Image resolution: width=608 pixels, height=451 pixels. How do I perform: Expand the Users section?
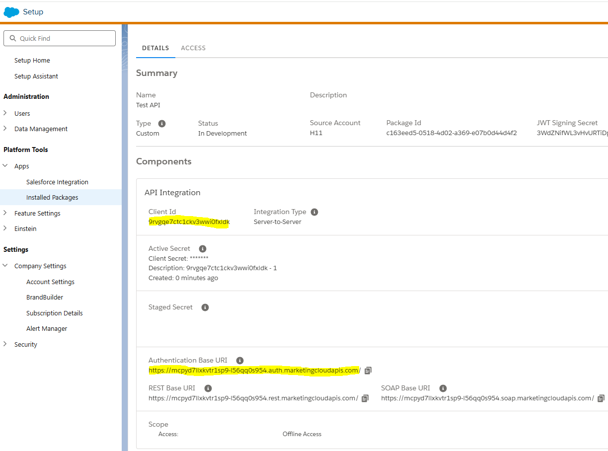[x=5, y=113]
